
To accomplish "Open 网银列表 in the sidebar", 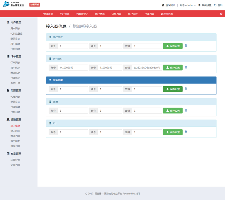I will [x=15, y=146].
